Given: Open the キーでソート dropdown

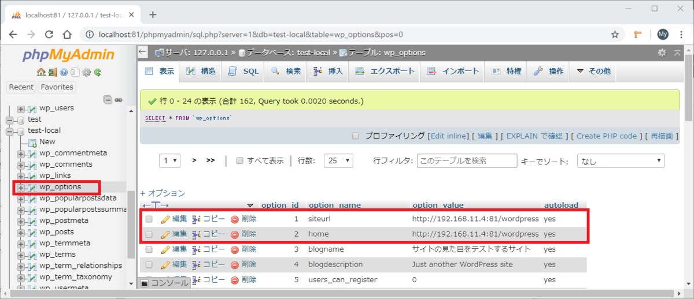Looking at the screenshot, I should click(621, 161).
